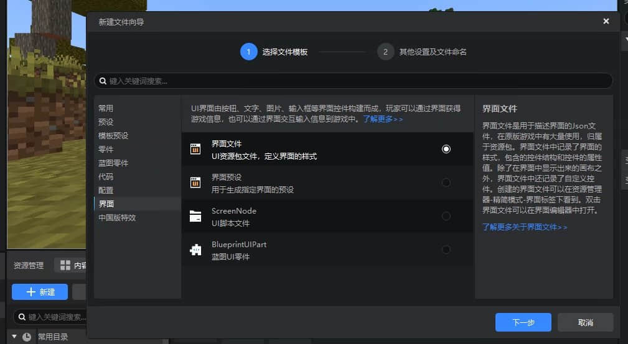The height and width of the screenshot is (344, 628).
Task: Close the 新建文件向导 dialog
Action: click(606, 21)
